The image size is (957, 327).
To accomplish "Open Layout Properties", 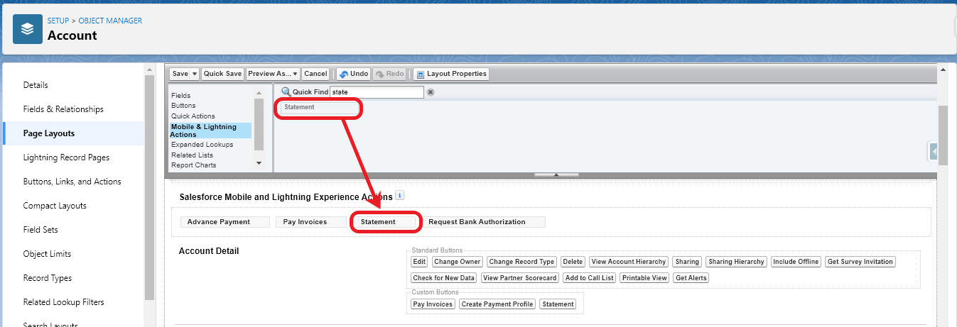I will [x=451, y=74].
